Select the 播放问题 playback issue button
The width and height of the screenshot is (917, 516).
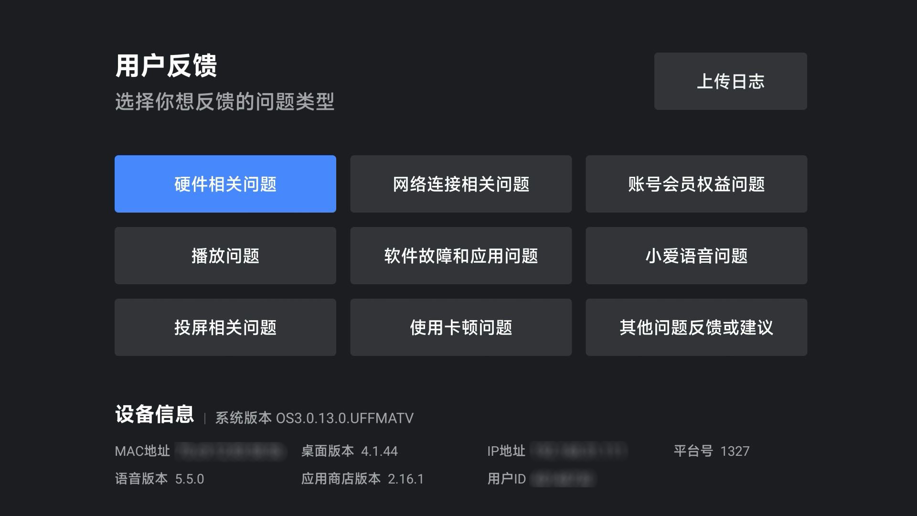click(225, 256)
